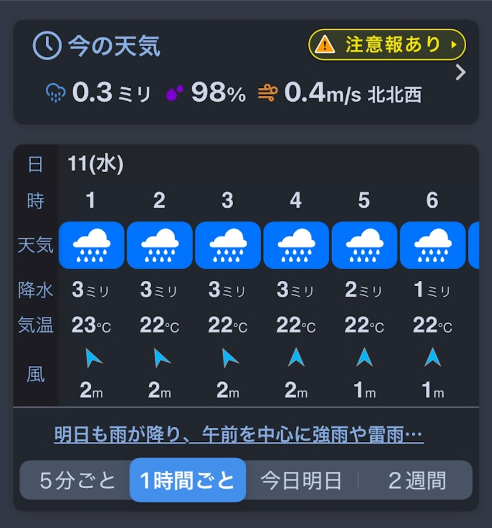This screenshot has height=528, width=492.
Task: Click the clock icon beside 今の天気
Action: coord(47,46)
